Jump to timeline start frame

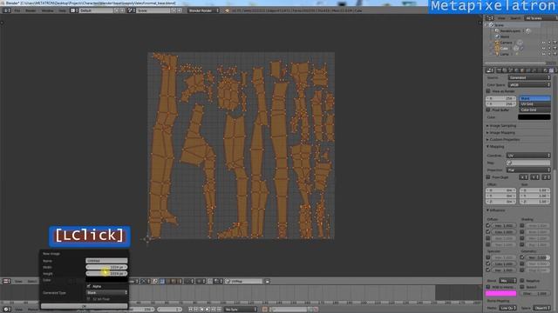(x=190, y=310)
